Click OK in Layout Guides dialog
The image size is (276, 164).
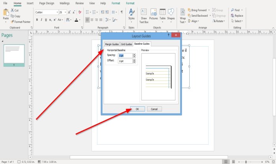(138, 109)
